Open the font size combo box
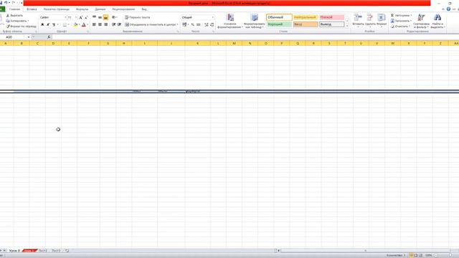 tap(72, 17)
